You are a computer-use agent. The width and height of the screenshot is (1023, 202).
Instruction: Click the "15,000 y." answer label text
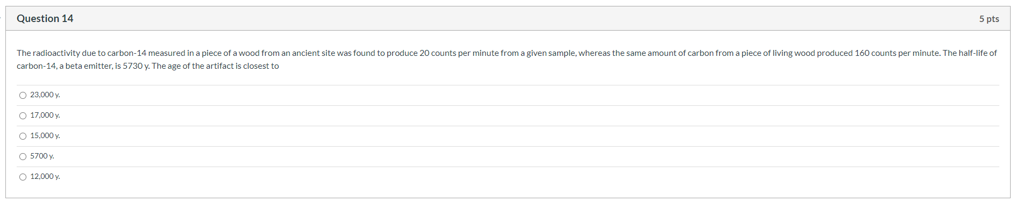click(x=45, y=136)
